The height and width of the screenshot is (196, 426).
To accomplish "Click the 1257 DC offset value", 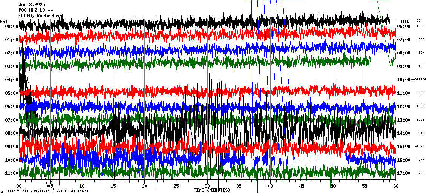I will [x=420, y=26].
